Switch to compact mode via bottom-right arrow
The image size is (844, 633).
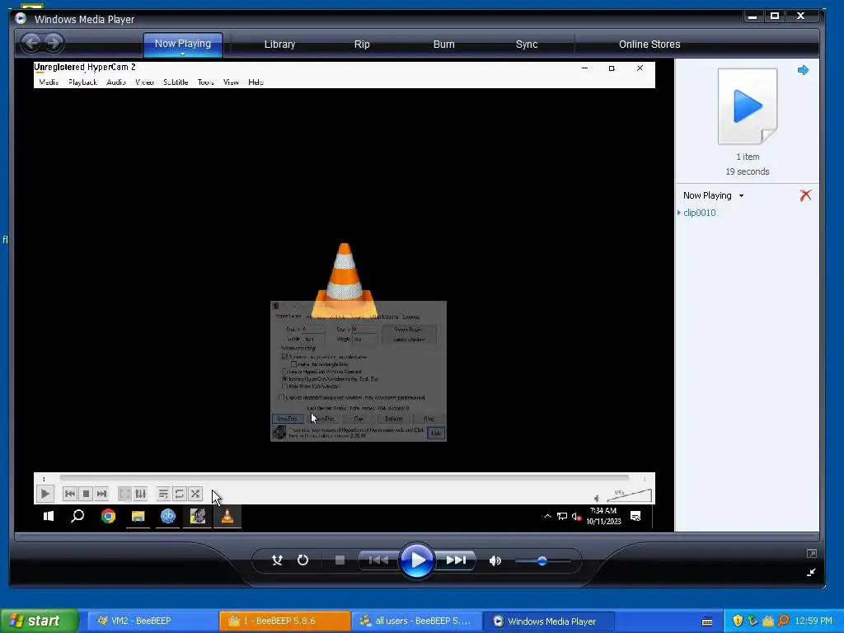pos(811,572)
